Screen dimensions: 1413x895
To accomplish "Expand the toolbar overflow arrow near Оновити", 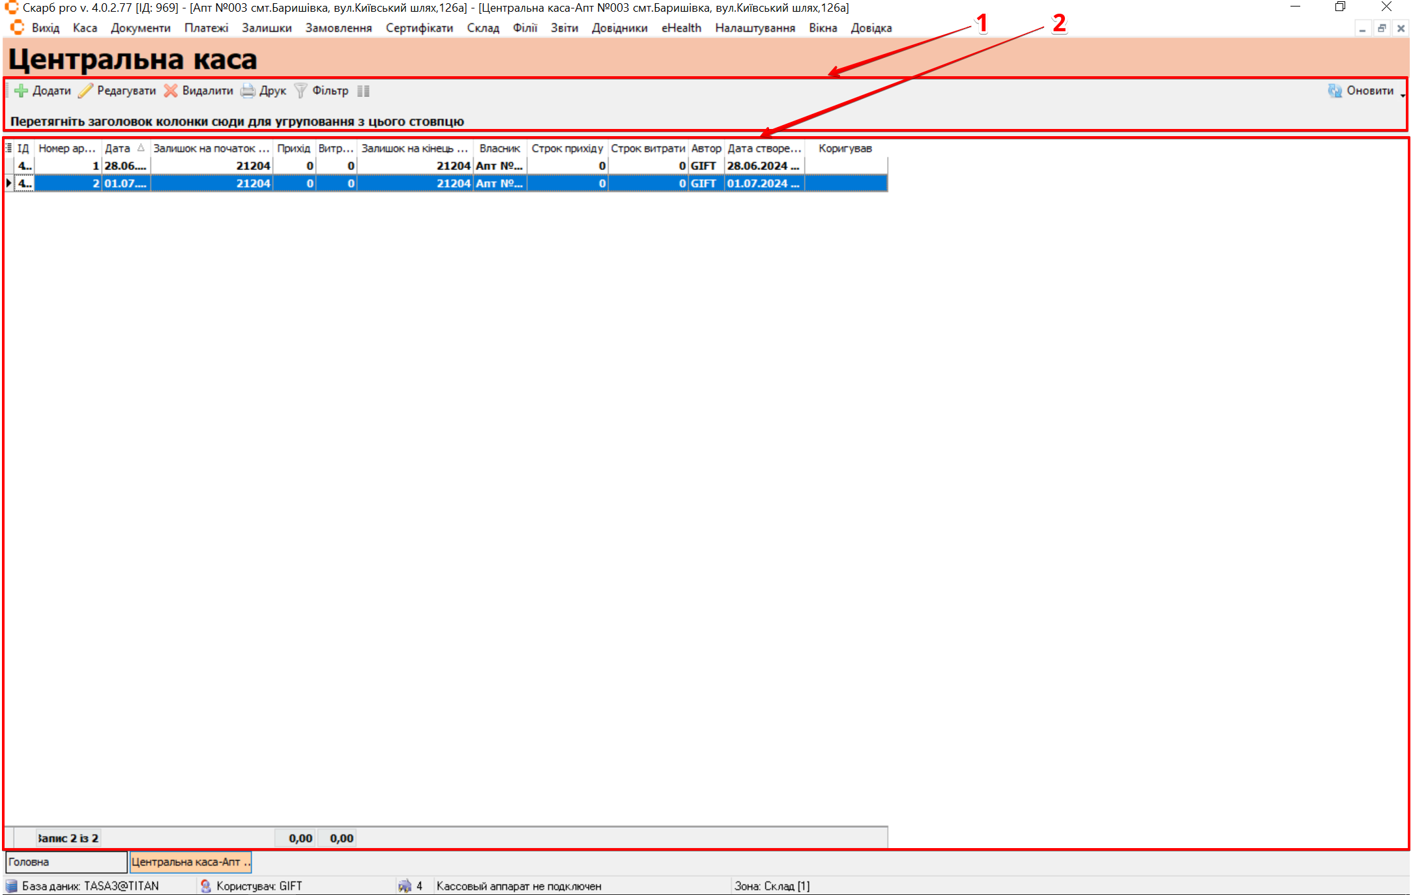I will [1403, 95].
